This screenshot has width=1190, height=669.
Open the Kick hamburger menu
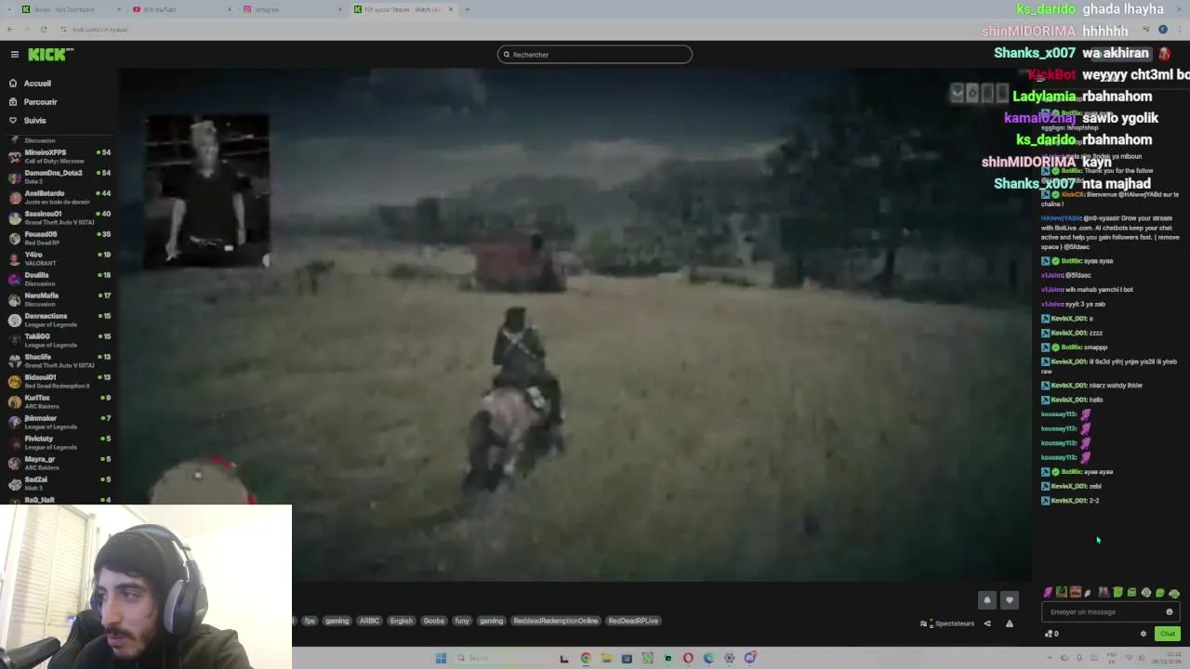pyautogui.click(x=14, y=55)
